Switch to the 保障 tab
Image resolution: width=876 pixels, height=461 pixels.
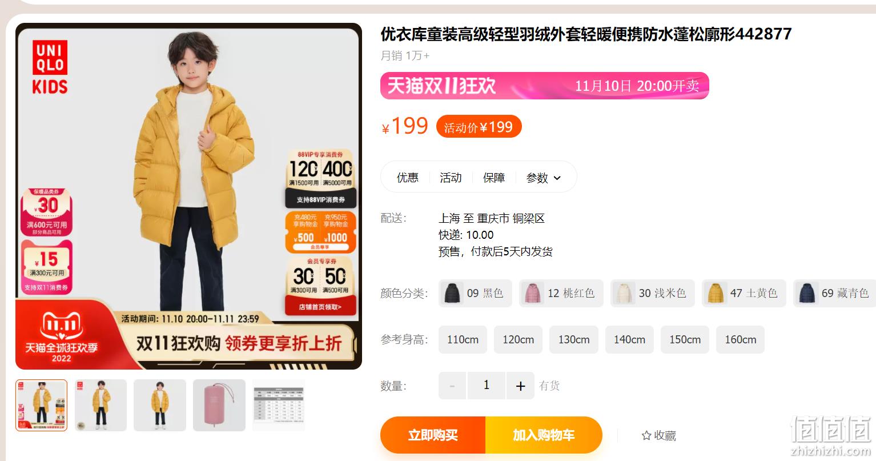pos(494,178)
